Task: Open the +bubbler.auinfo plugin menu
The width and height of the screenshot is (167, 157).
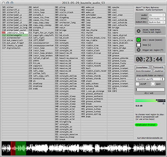Action: click(150, 79)
